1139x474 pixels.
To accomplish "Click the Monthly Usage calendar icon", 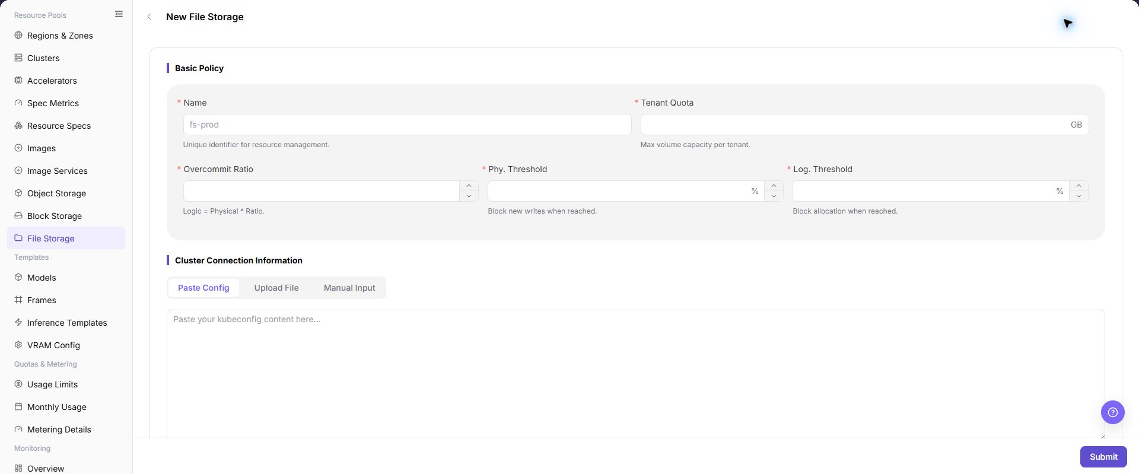I will [18, 407].
